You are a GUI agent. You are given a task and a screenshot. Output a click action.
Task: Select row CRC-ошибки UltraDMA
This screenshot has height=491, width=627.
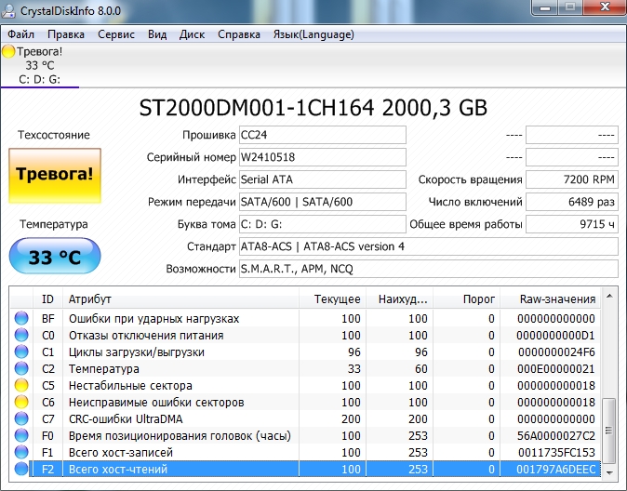click(305, 418)
